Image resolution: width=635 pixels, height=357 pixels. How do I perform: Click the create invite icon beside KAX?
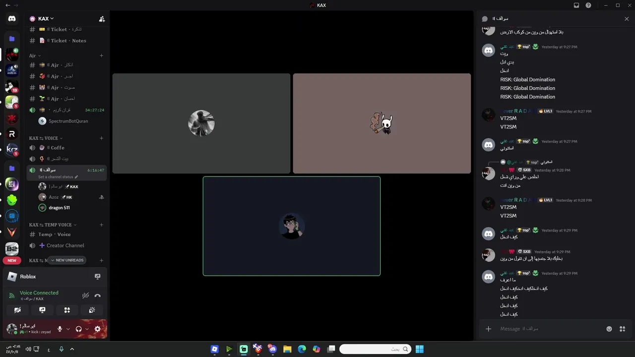click(102, 19)
